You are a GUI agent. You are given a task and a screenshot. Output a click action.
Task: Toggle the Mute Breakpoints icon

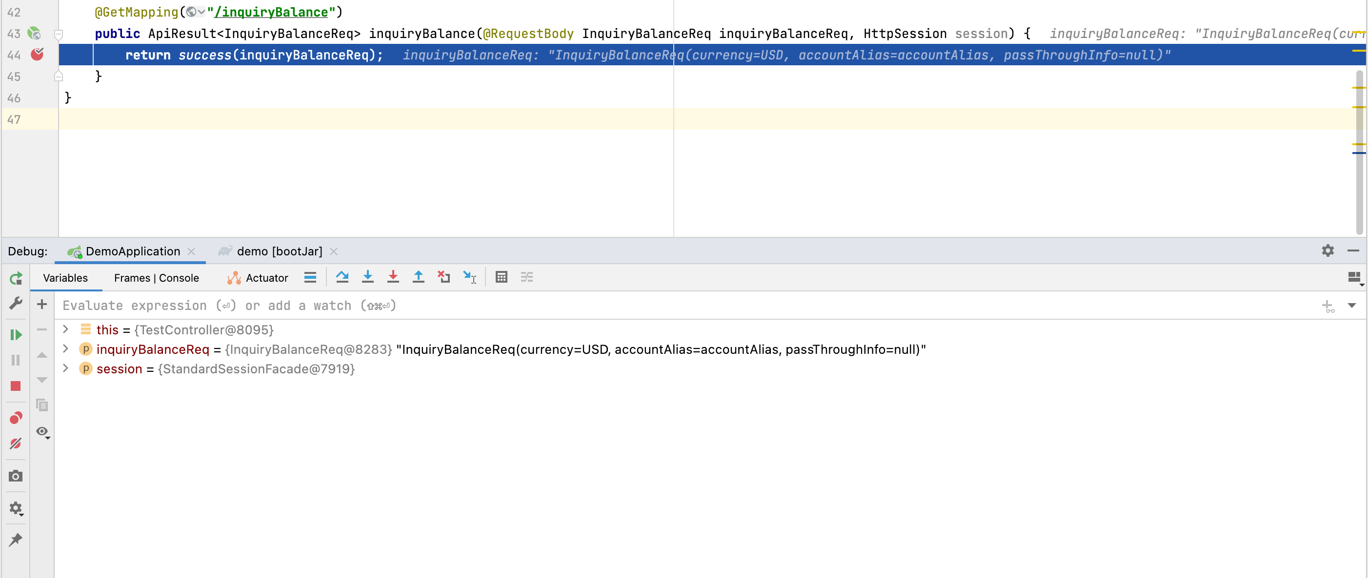[x=16, y=443]
